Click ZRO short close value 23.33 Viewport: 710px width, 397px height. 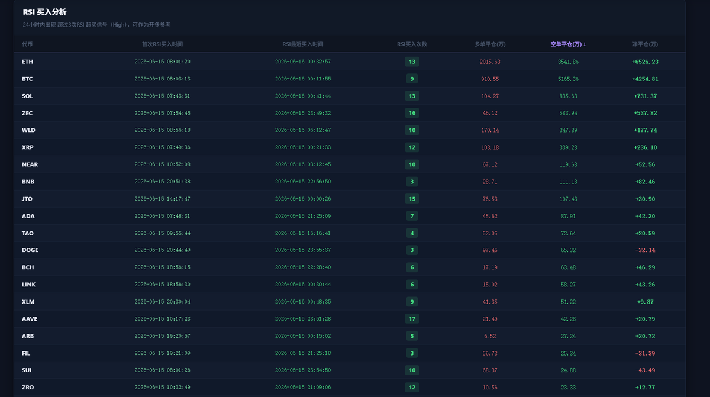click(x=568, y=388)
